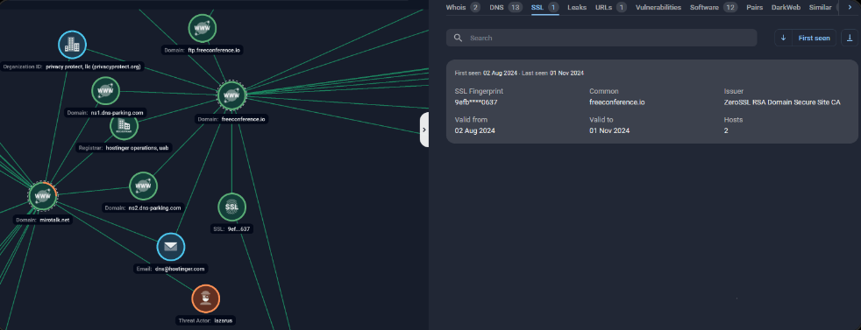Click the download export icon
Screen dimensions: 861x330
[850, 38]
